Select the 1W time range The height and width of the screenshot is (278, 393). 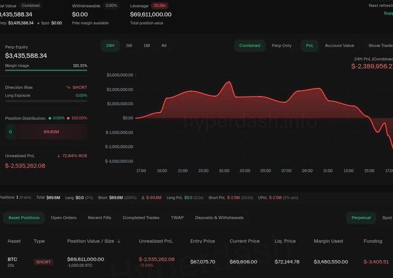128,46
